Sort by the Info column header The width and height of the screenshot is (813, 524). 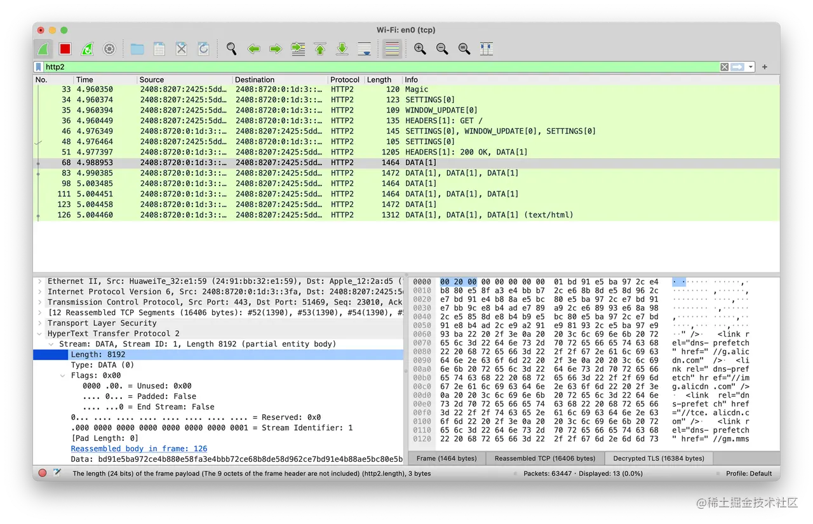pyautogui.click(x=591, y=79)
